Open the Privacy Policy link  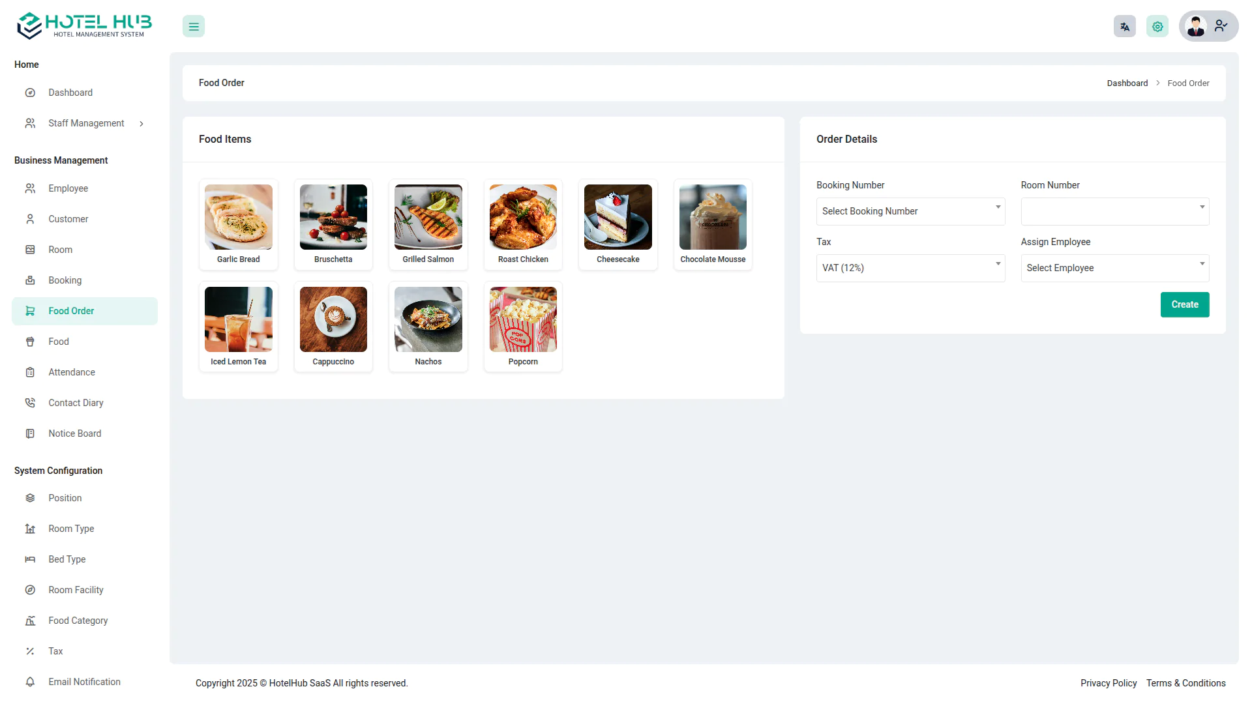click(x=1109, y=683)
